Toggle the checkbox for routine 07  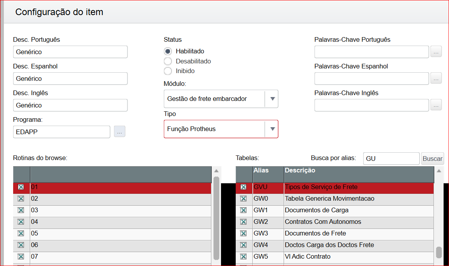[x=21, y=257]
